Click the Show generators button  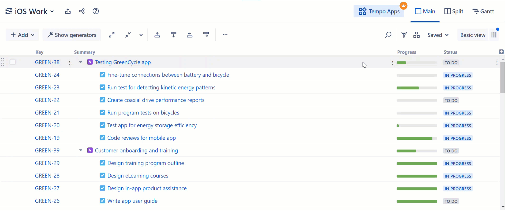[72, 35]
